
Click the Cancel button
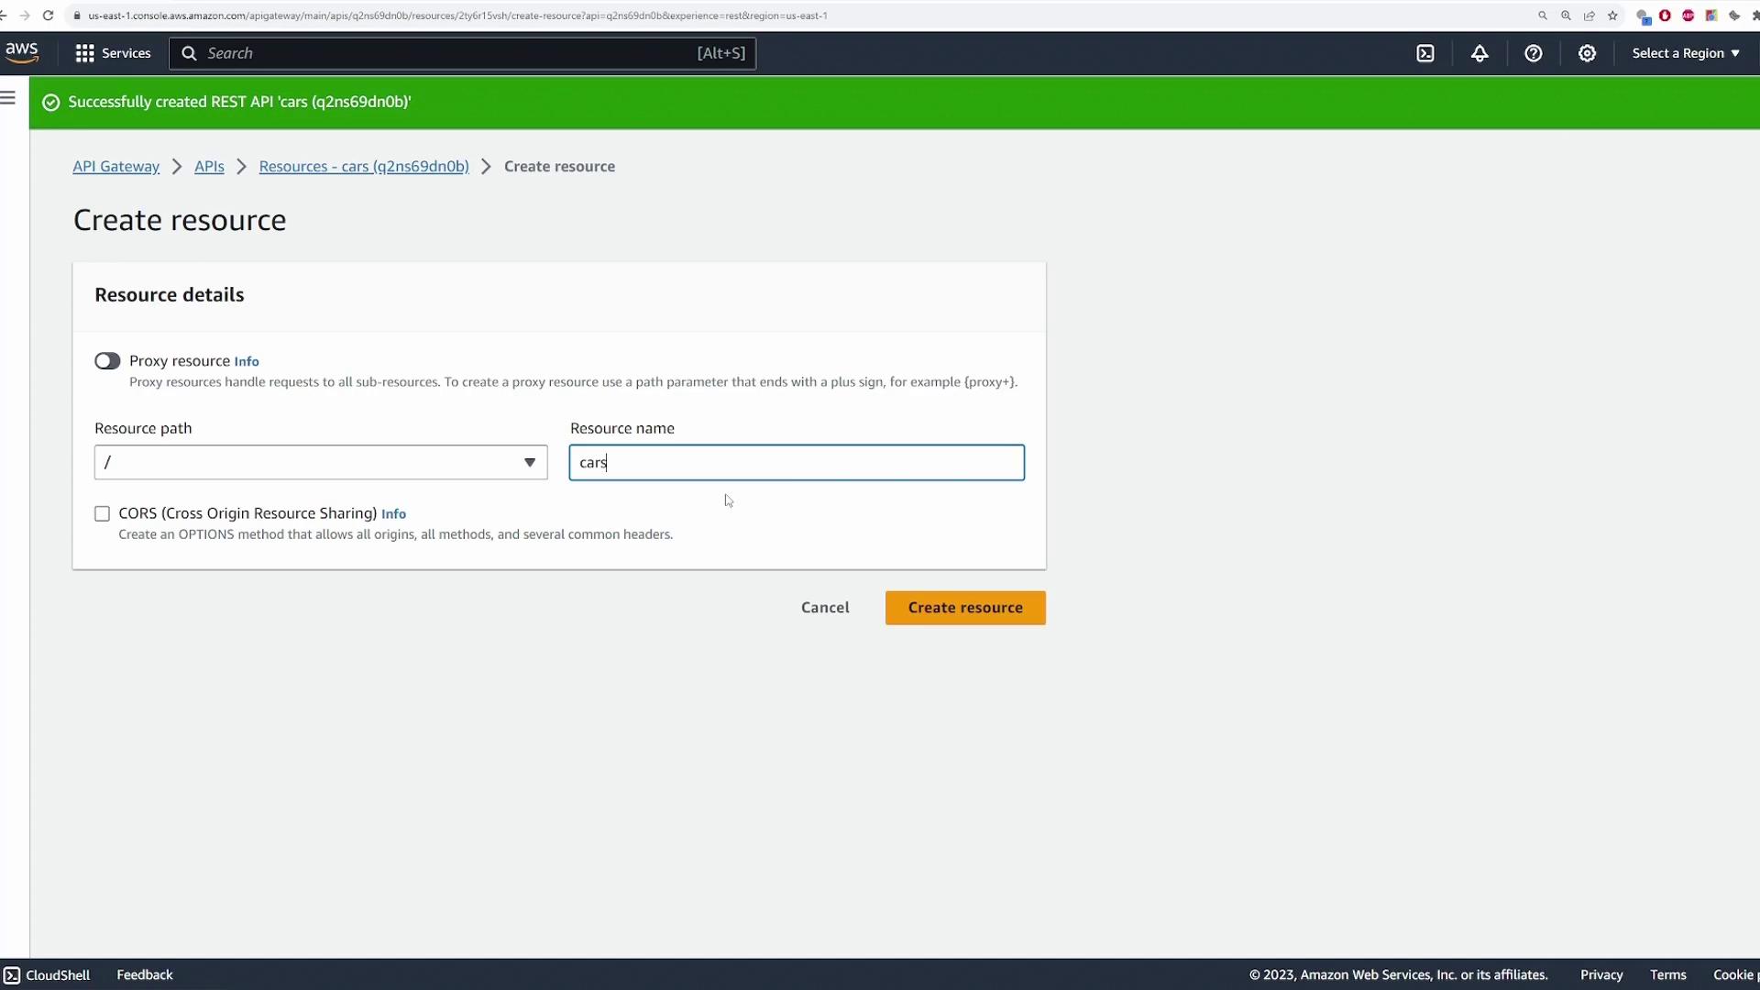point(825,608)
